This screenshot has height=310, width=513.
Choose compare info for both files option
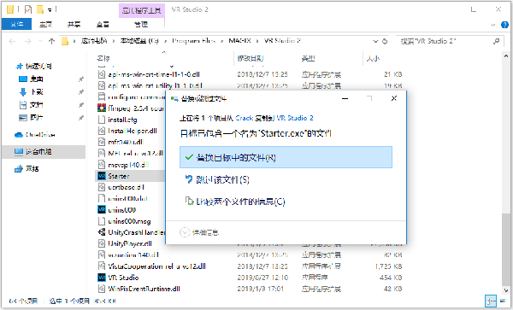235,202
